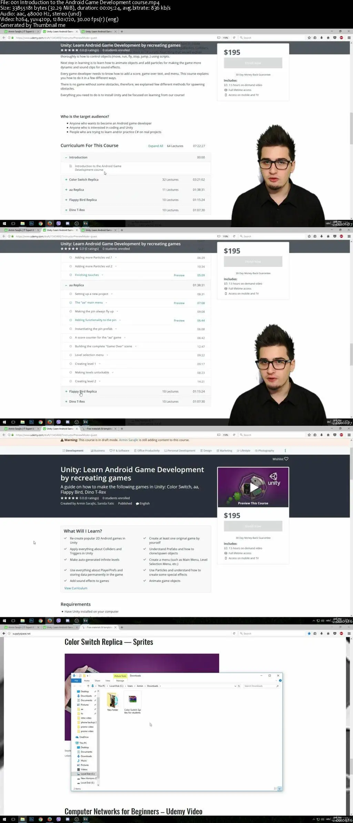Expand the Color Switch Replica section

tap(66, 180)
